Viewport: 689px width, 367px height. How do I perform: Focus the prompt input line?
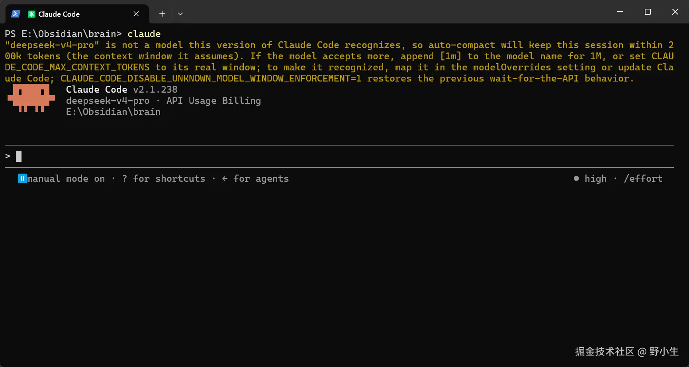339,156
